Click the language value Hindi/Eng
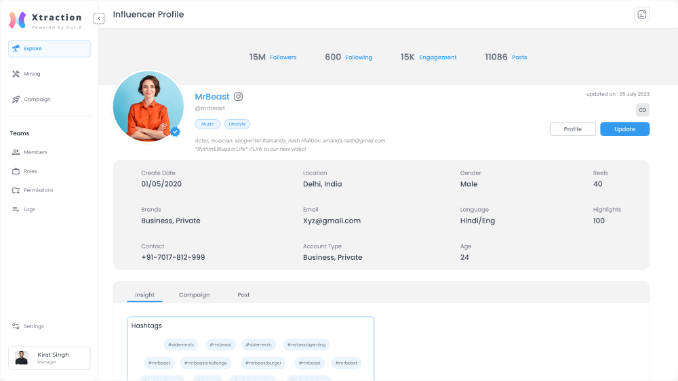The height and width of the screenshot is (381, 678). (x=477, y=221)
